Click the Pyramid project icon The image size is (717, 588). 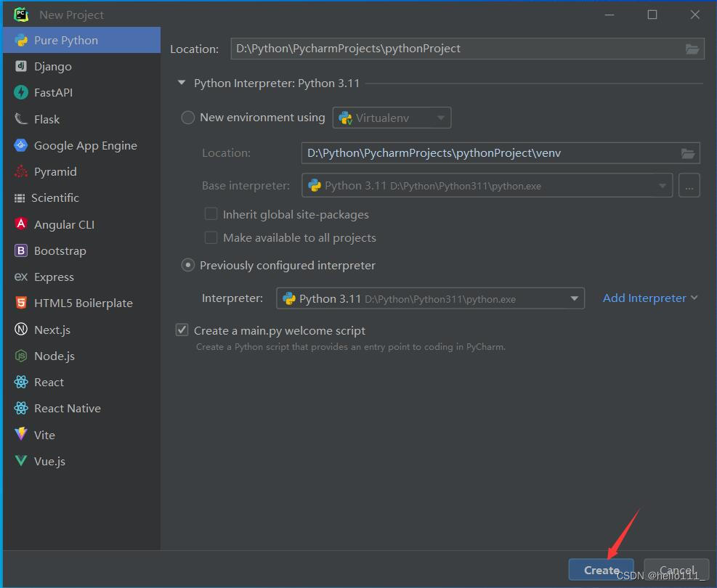point(20,171)
